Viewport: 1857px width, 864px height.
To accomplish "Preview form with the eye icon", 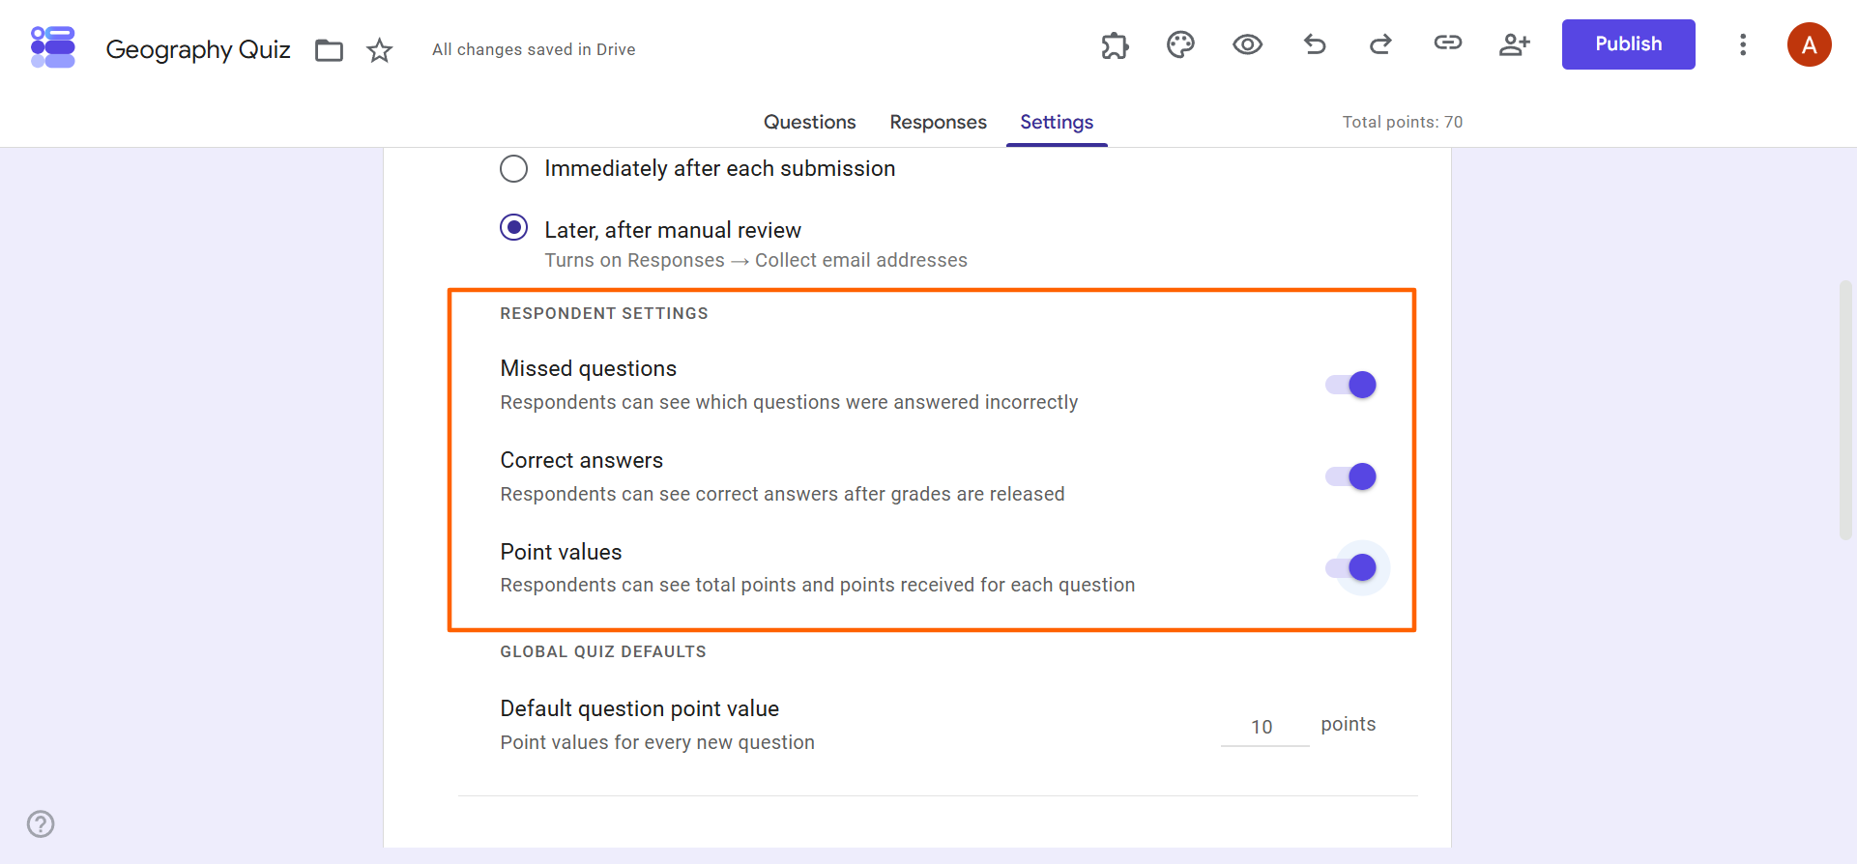I will pos(1247,44).
